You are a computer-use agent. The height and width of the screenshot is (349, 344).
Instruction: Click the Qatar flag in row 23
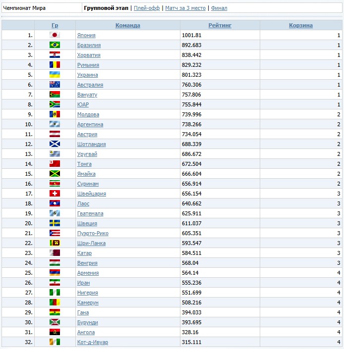pyautogui.click(x=55, y=253)
